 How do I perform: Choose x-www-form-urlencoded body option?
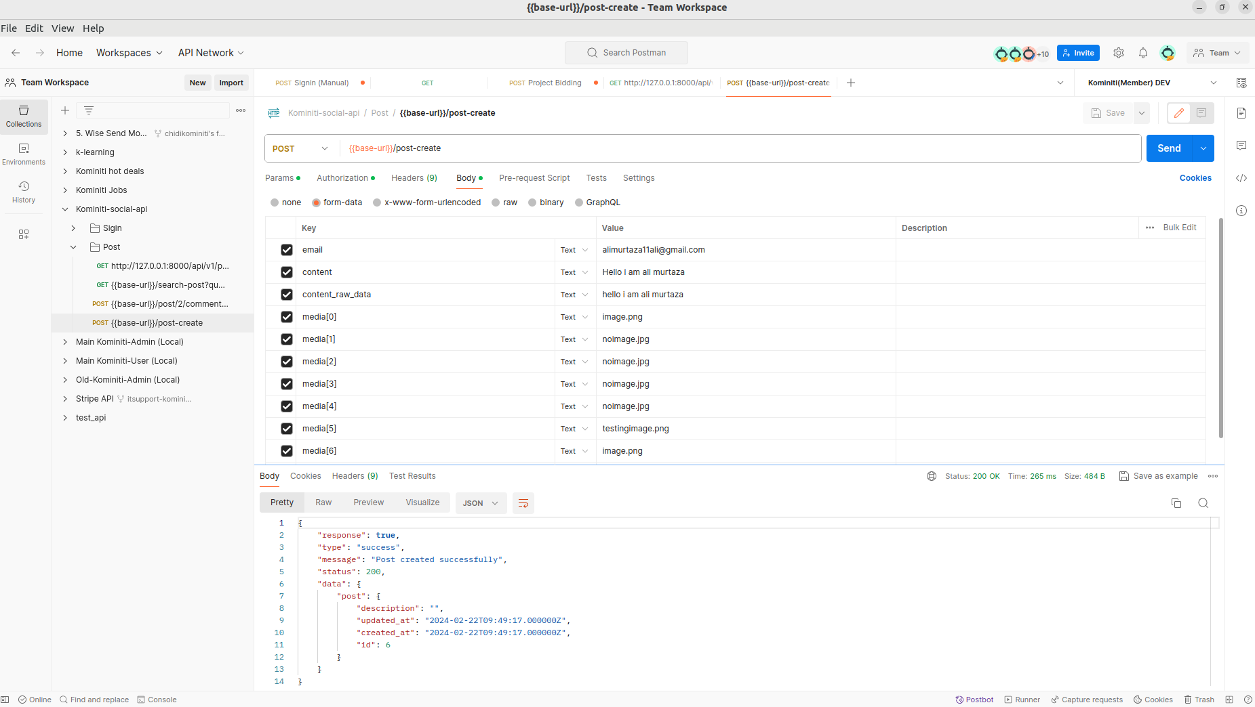pyautogui.click(x=377, y=202)
